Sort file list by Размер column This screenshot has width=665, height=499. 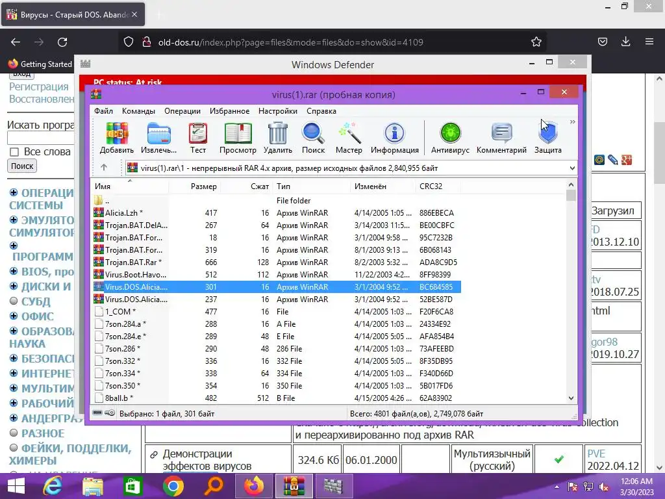[194, 186]
